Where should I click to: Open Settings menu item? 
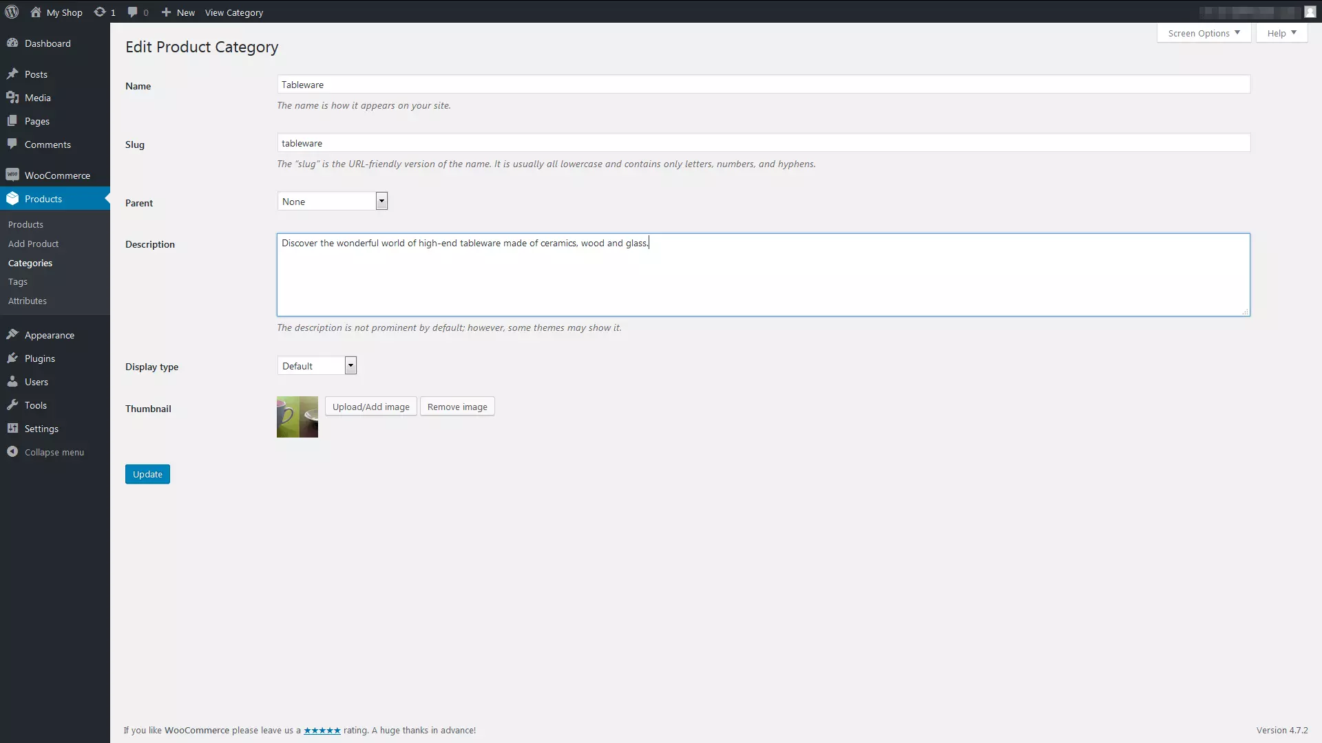pyautogui.click(x=55, y=429)
